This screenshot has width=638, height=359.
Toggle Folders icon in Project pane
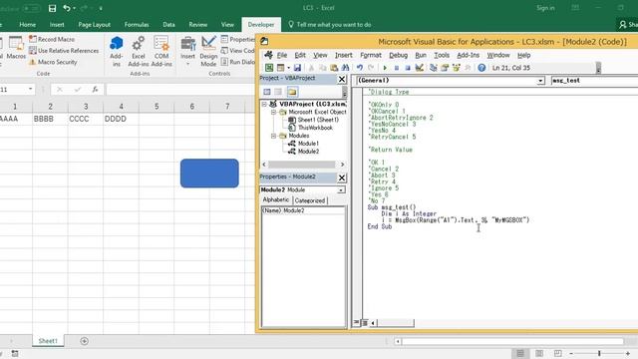tap(292, 92)
